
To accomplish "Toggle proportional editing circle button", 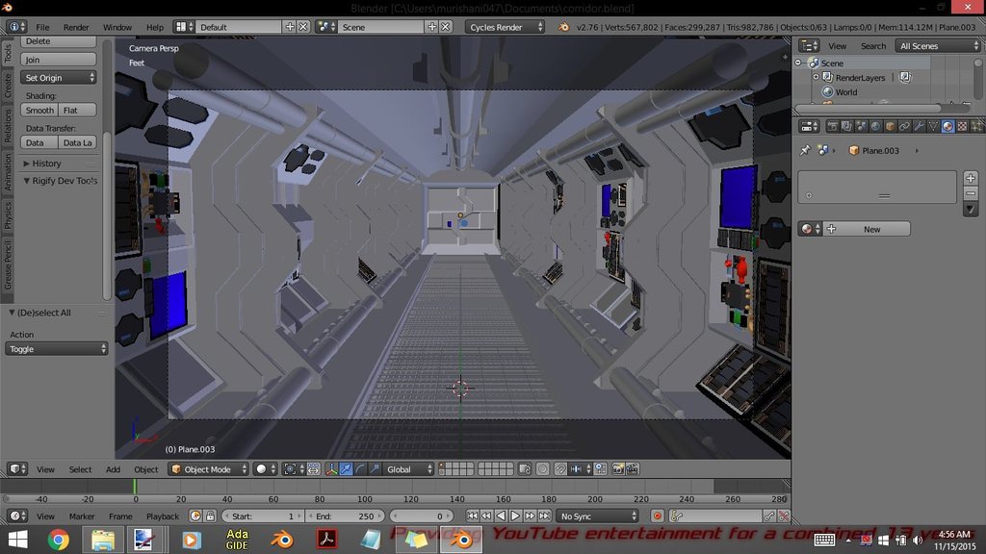I will (543, 469).
